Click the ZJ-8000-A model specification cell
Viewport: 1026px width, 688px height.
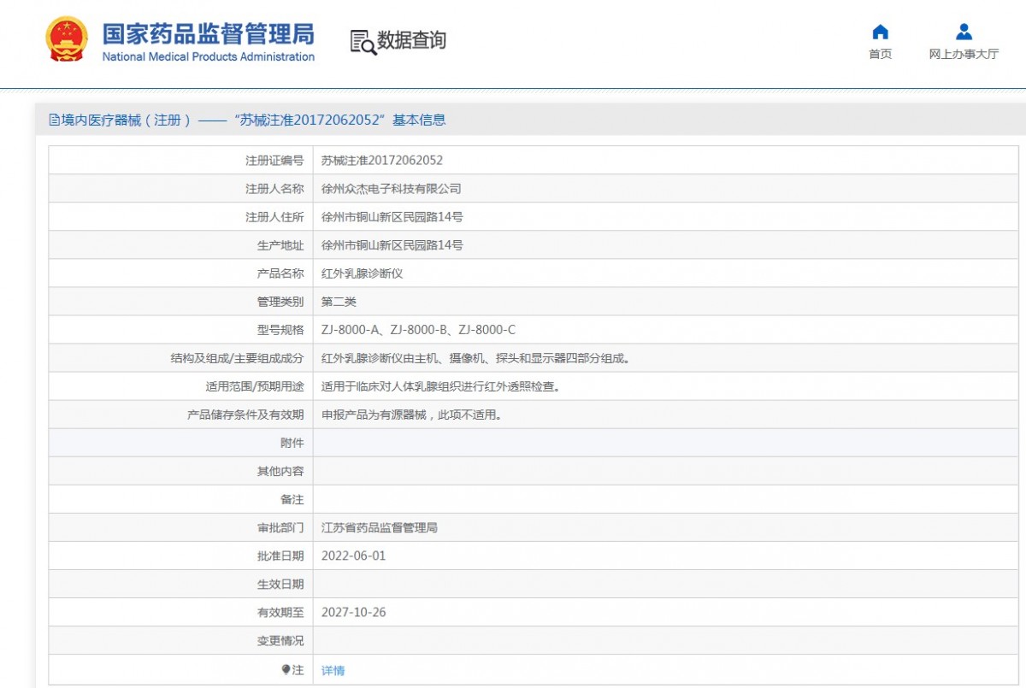pyautogui.click(x=418, y=330)
